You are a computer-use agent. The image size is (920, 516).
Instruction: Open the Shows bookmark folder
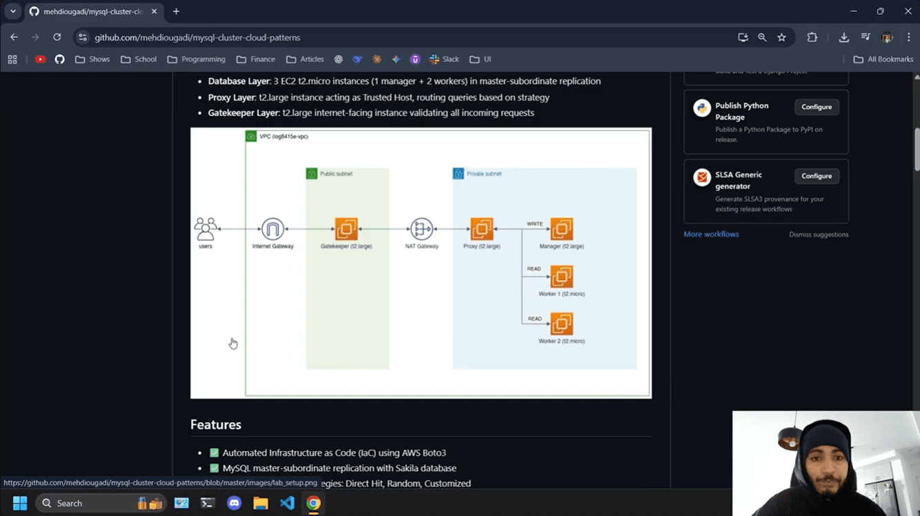pyautogui.click(x=92, y=59)
